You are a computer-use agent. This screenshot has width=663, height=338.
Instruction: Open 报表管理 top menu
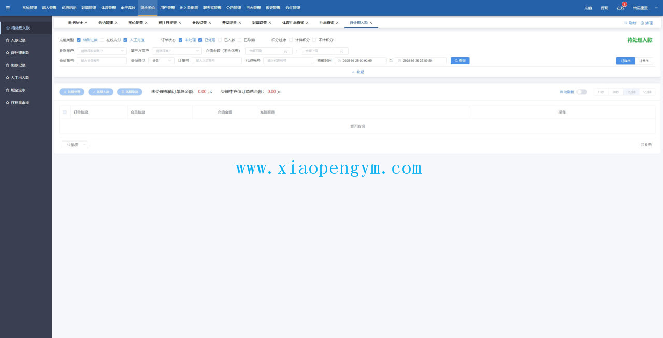tap(273, 8)
